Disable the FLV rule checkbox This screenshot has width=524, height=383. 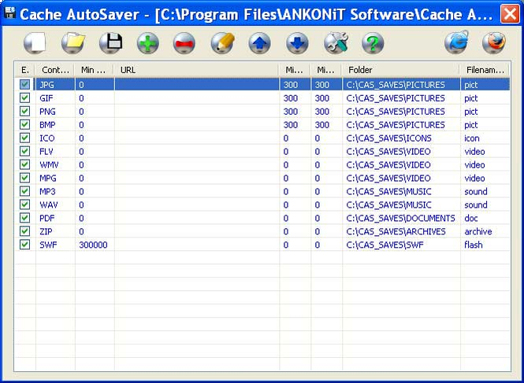click(x=24, y=151)
